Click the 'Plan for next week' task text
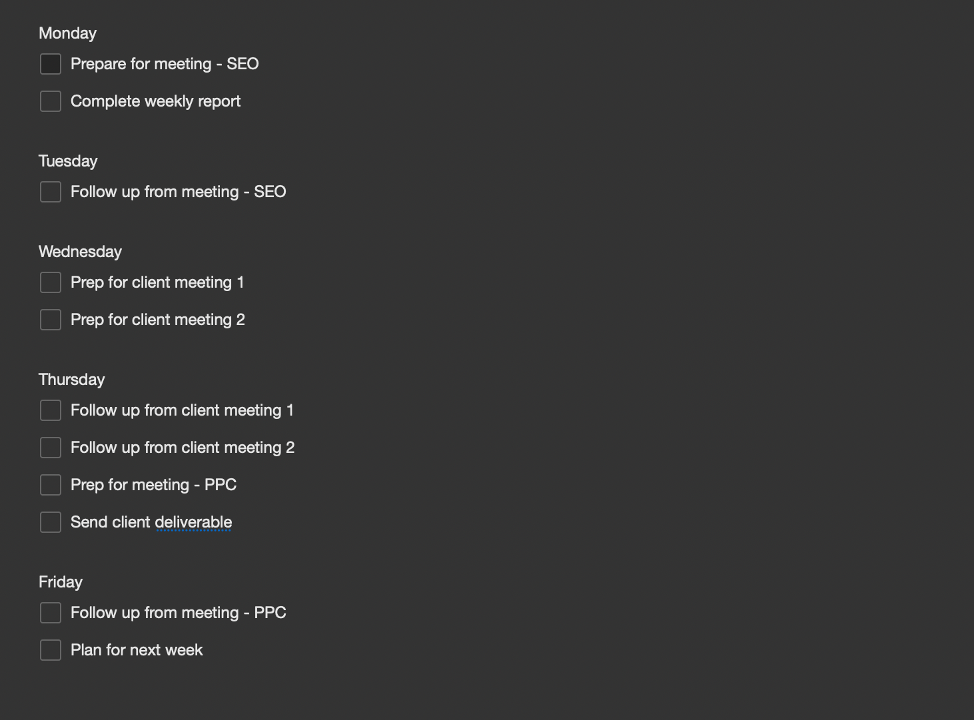This screenshot has width=974, height=720. pos(137,650)
